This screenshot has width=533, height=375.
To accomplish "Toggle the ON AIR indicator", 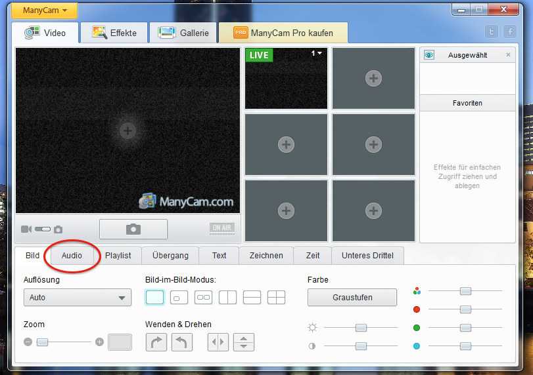I will [222, 229].
